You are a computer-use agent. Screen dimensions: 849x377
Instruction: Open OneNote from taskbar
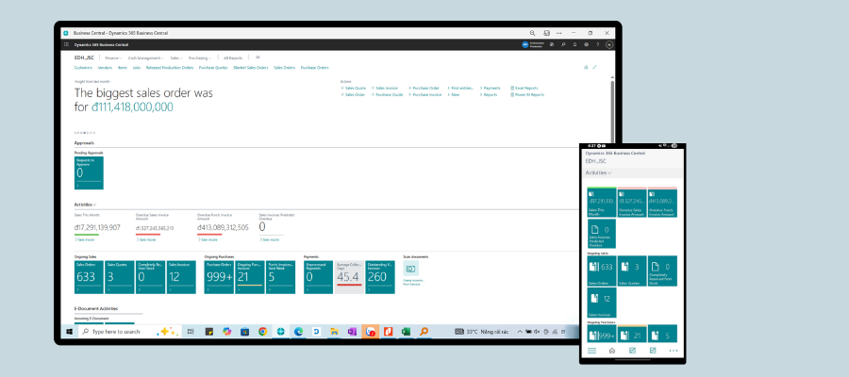pos(352,332)
